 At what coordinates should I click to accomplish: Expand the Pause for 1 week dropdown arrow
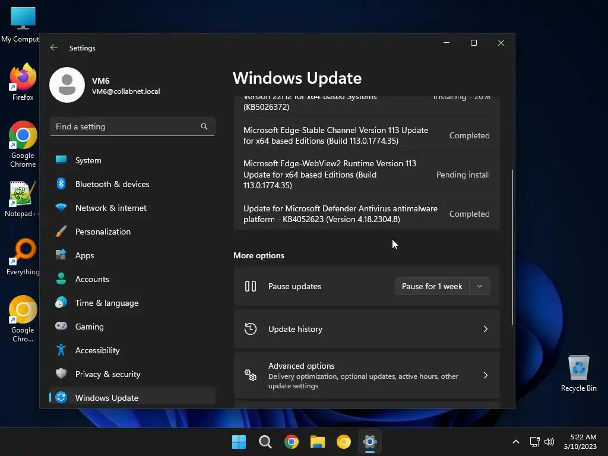coord(480,286)
